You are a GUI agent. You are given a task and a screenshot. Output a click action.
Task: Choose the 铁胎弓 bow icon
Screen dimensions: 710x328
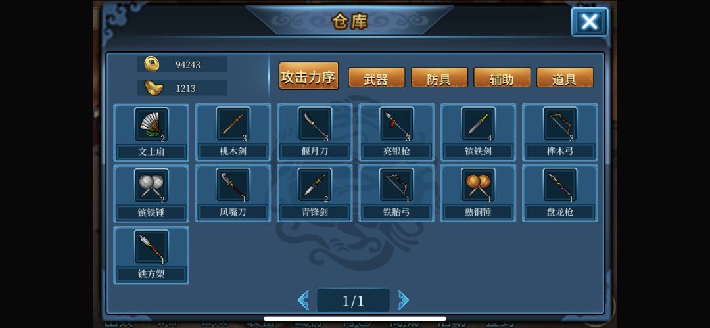tap(396, 185)
